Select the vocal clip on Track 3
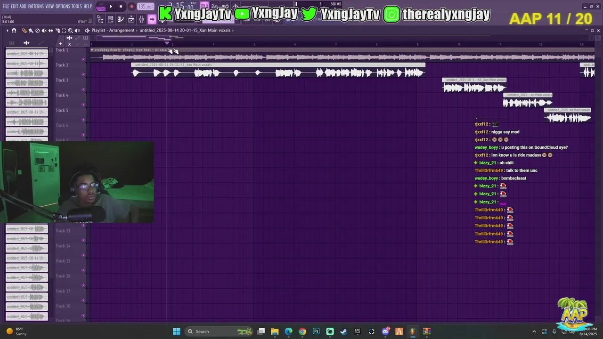This screenshot has width=603, height=339. (474, 86)
